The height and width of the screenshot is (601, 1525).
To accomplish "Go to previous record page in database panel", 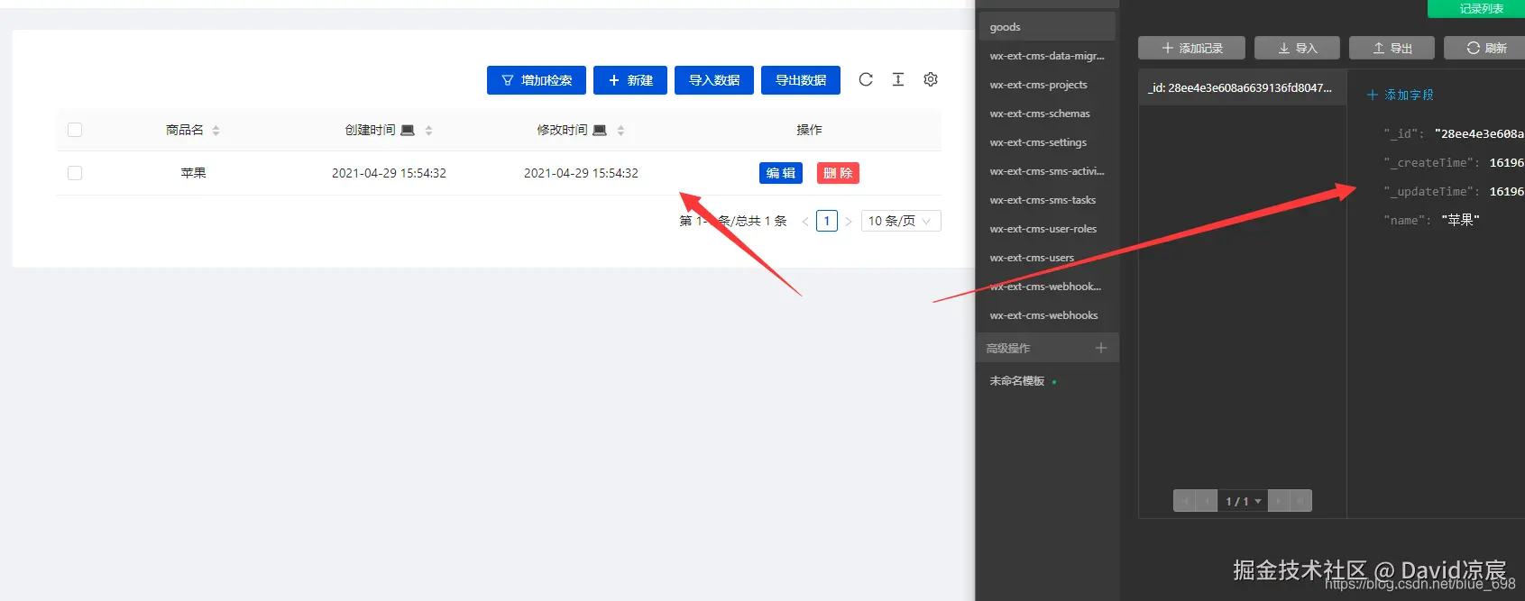I will [x=1207, y=501].
